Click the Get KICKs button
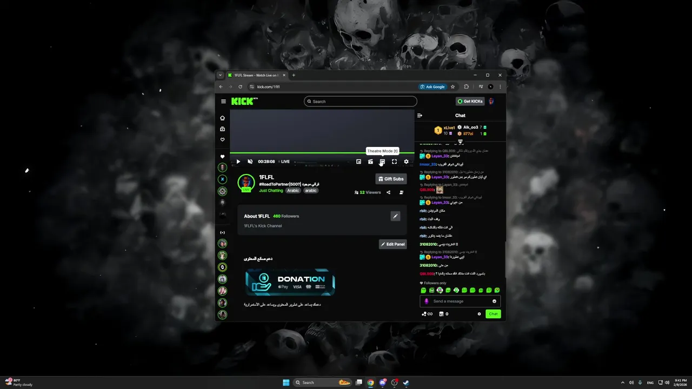This screenshot has height=389, width=692. click(x=470, y=101)
